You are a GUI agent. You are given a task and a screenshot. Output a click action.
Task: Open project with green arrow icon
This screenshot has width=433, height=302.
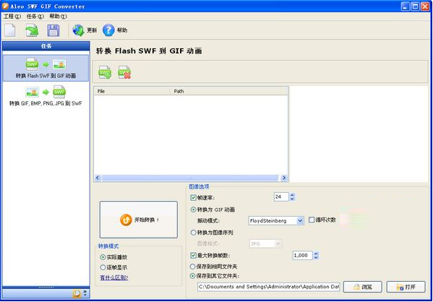[x=32, y=30]
